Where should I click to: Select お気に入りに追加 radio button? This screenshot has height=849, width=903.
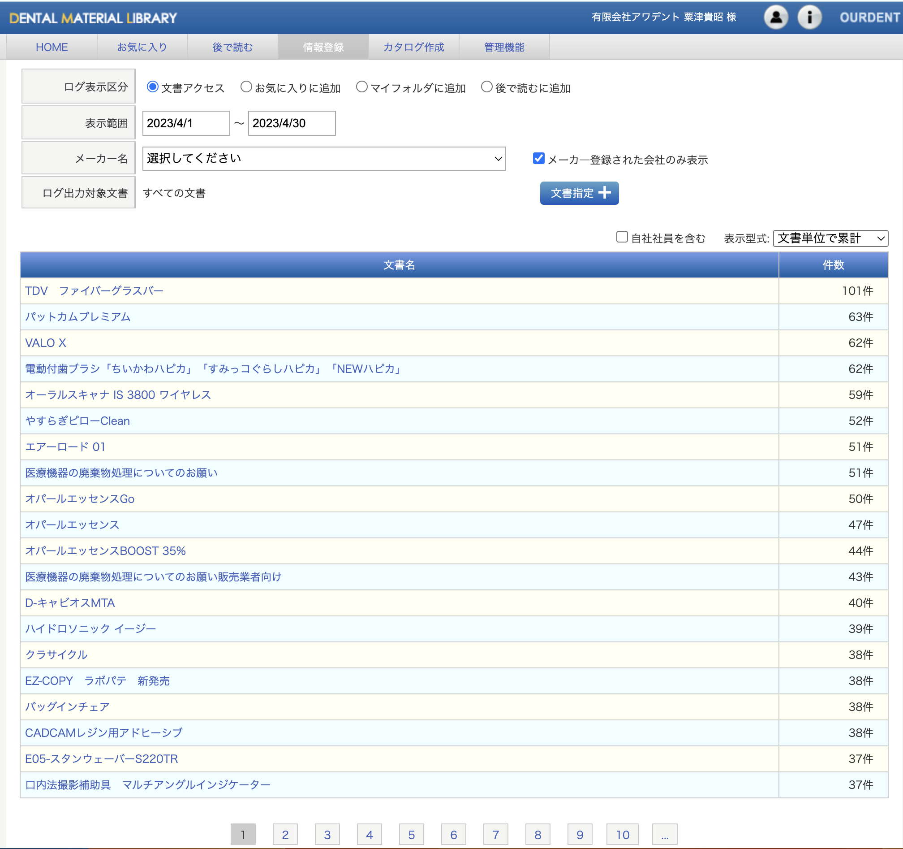tap(246, 87)
